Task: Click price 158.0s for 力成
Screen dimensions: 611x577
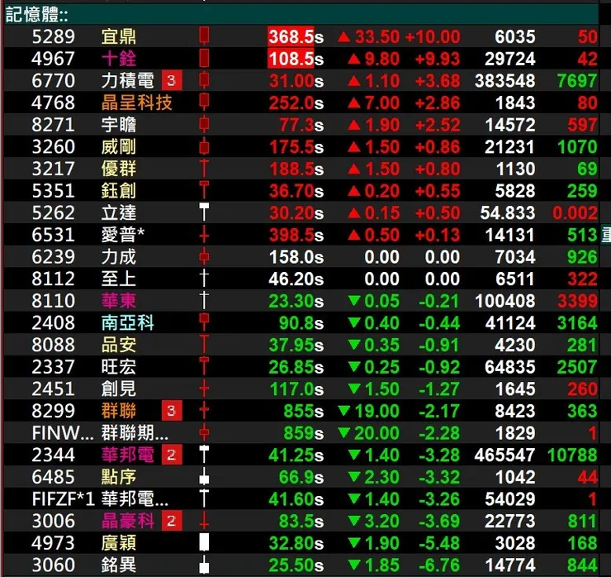Action: (x=296, y=257)
